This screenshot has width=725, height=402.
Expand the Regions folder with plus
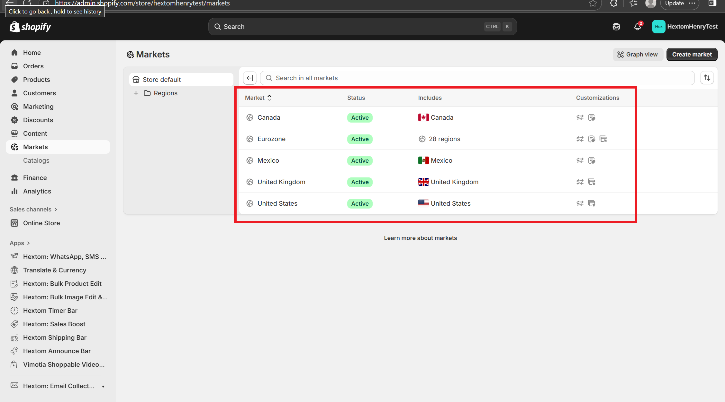136,93
